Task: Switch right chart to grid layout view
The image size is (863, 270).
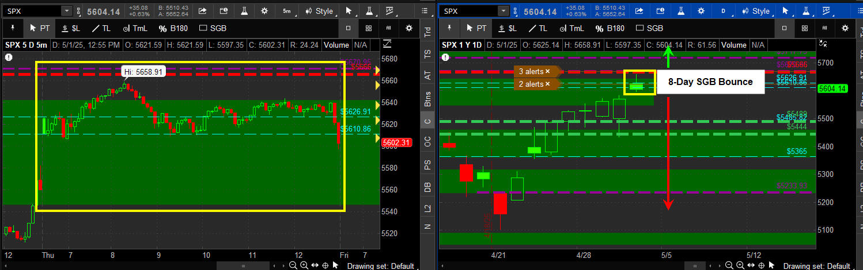Action: pos(804,28)
